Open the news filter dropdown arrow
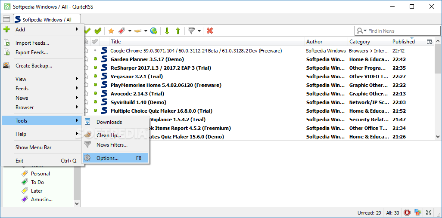The height and width of the screenshot is (218, 442). click(199, 31)
